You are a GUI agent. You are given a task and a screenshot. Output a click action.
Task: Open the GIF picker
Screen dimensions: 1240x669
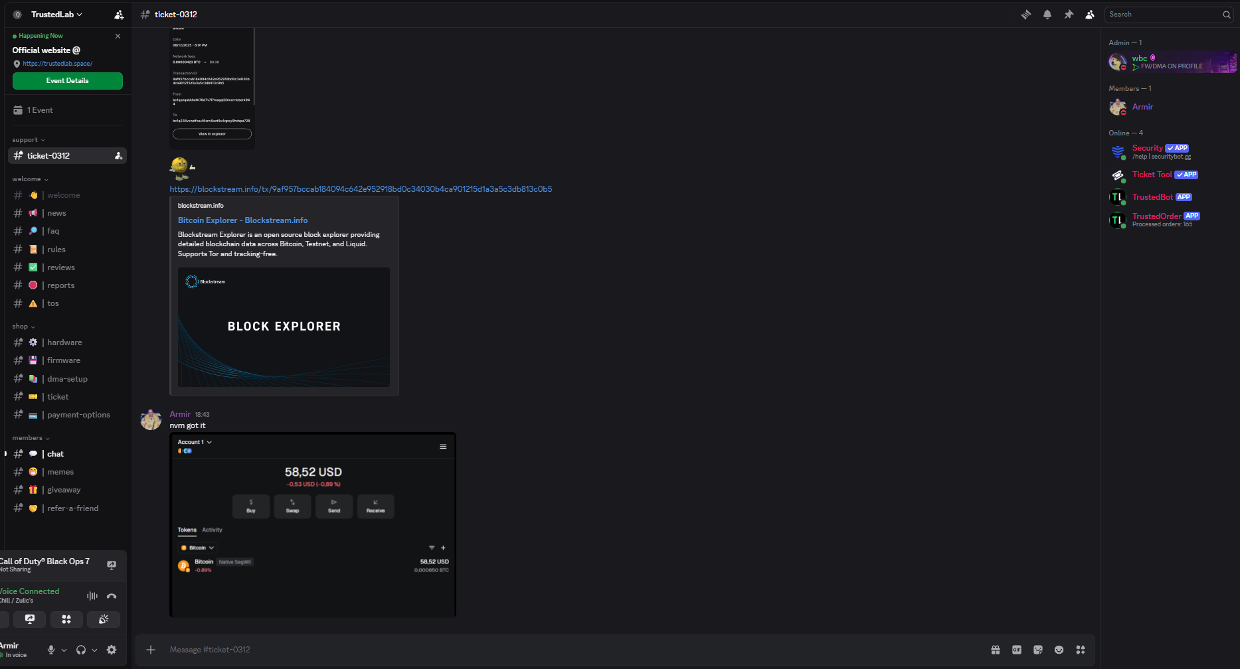click(1017, 650)
